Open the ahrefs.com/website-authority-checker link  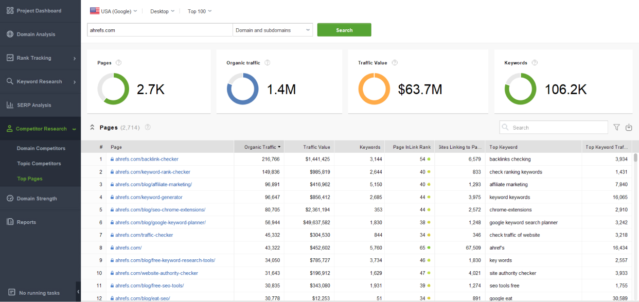coord(156,273)
